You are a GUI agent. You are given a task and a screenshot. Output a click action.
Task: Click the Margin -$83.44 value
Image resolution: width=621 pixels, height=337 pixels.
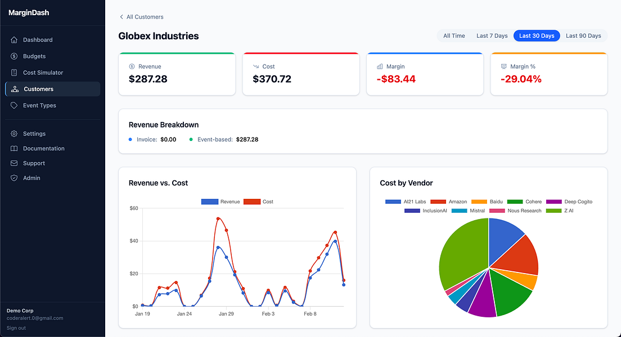pos(396,79)
